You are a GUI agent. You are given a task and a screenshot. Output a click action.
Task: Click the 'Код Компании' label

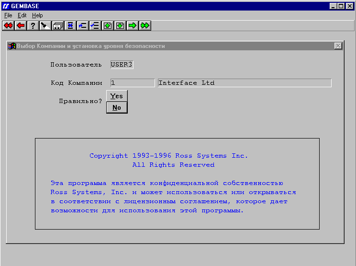(77, 83)
